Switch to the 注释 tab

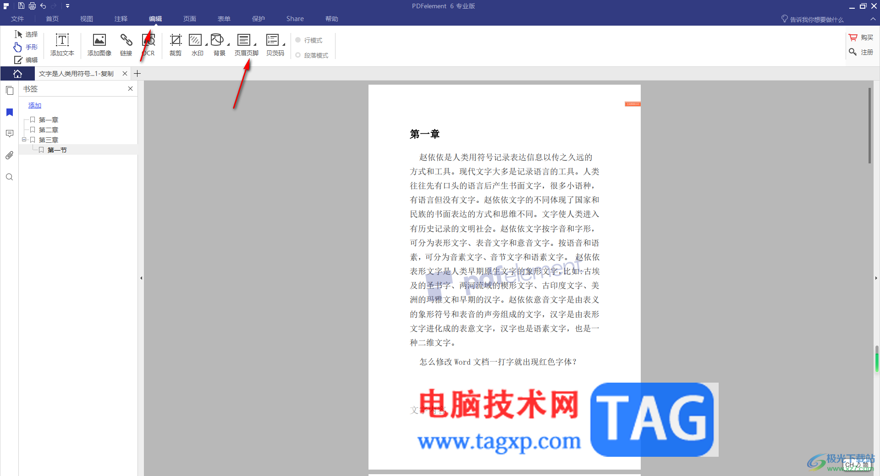coord(121,19)
